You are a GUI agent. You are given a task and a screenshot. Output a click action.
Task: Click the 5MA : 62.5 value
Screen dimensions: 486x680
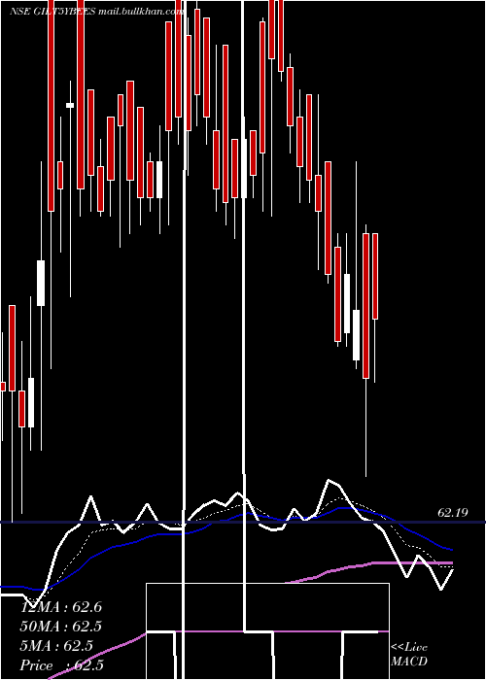(56, 646)
